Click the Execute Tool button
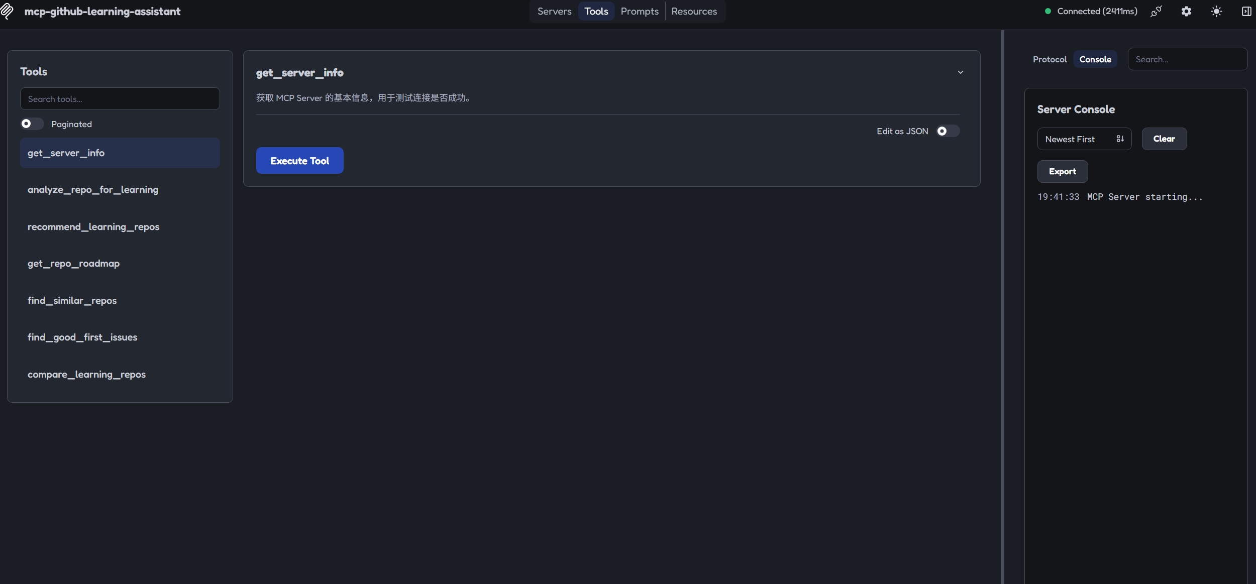 (299, 161)
